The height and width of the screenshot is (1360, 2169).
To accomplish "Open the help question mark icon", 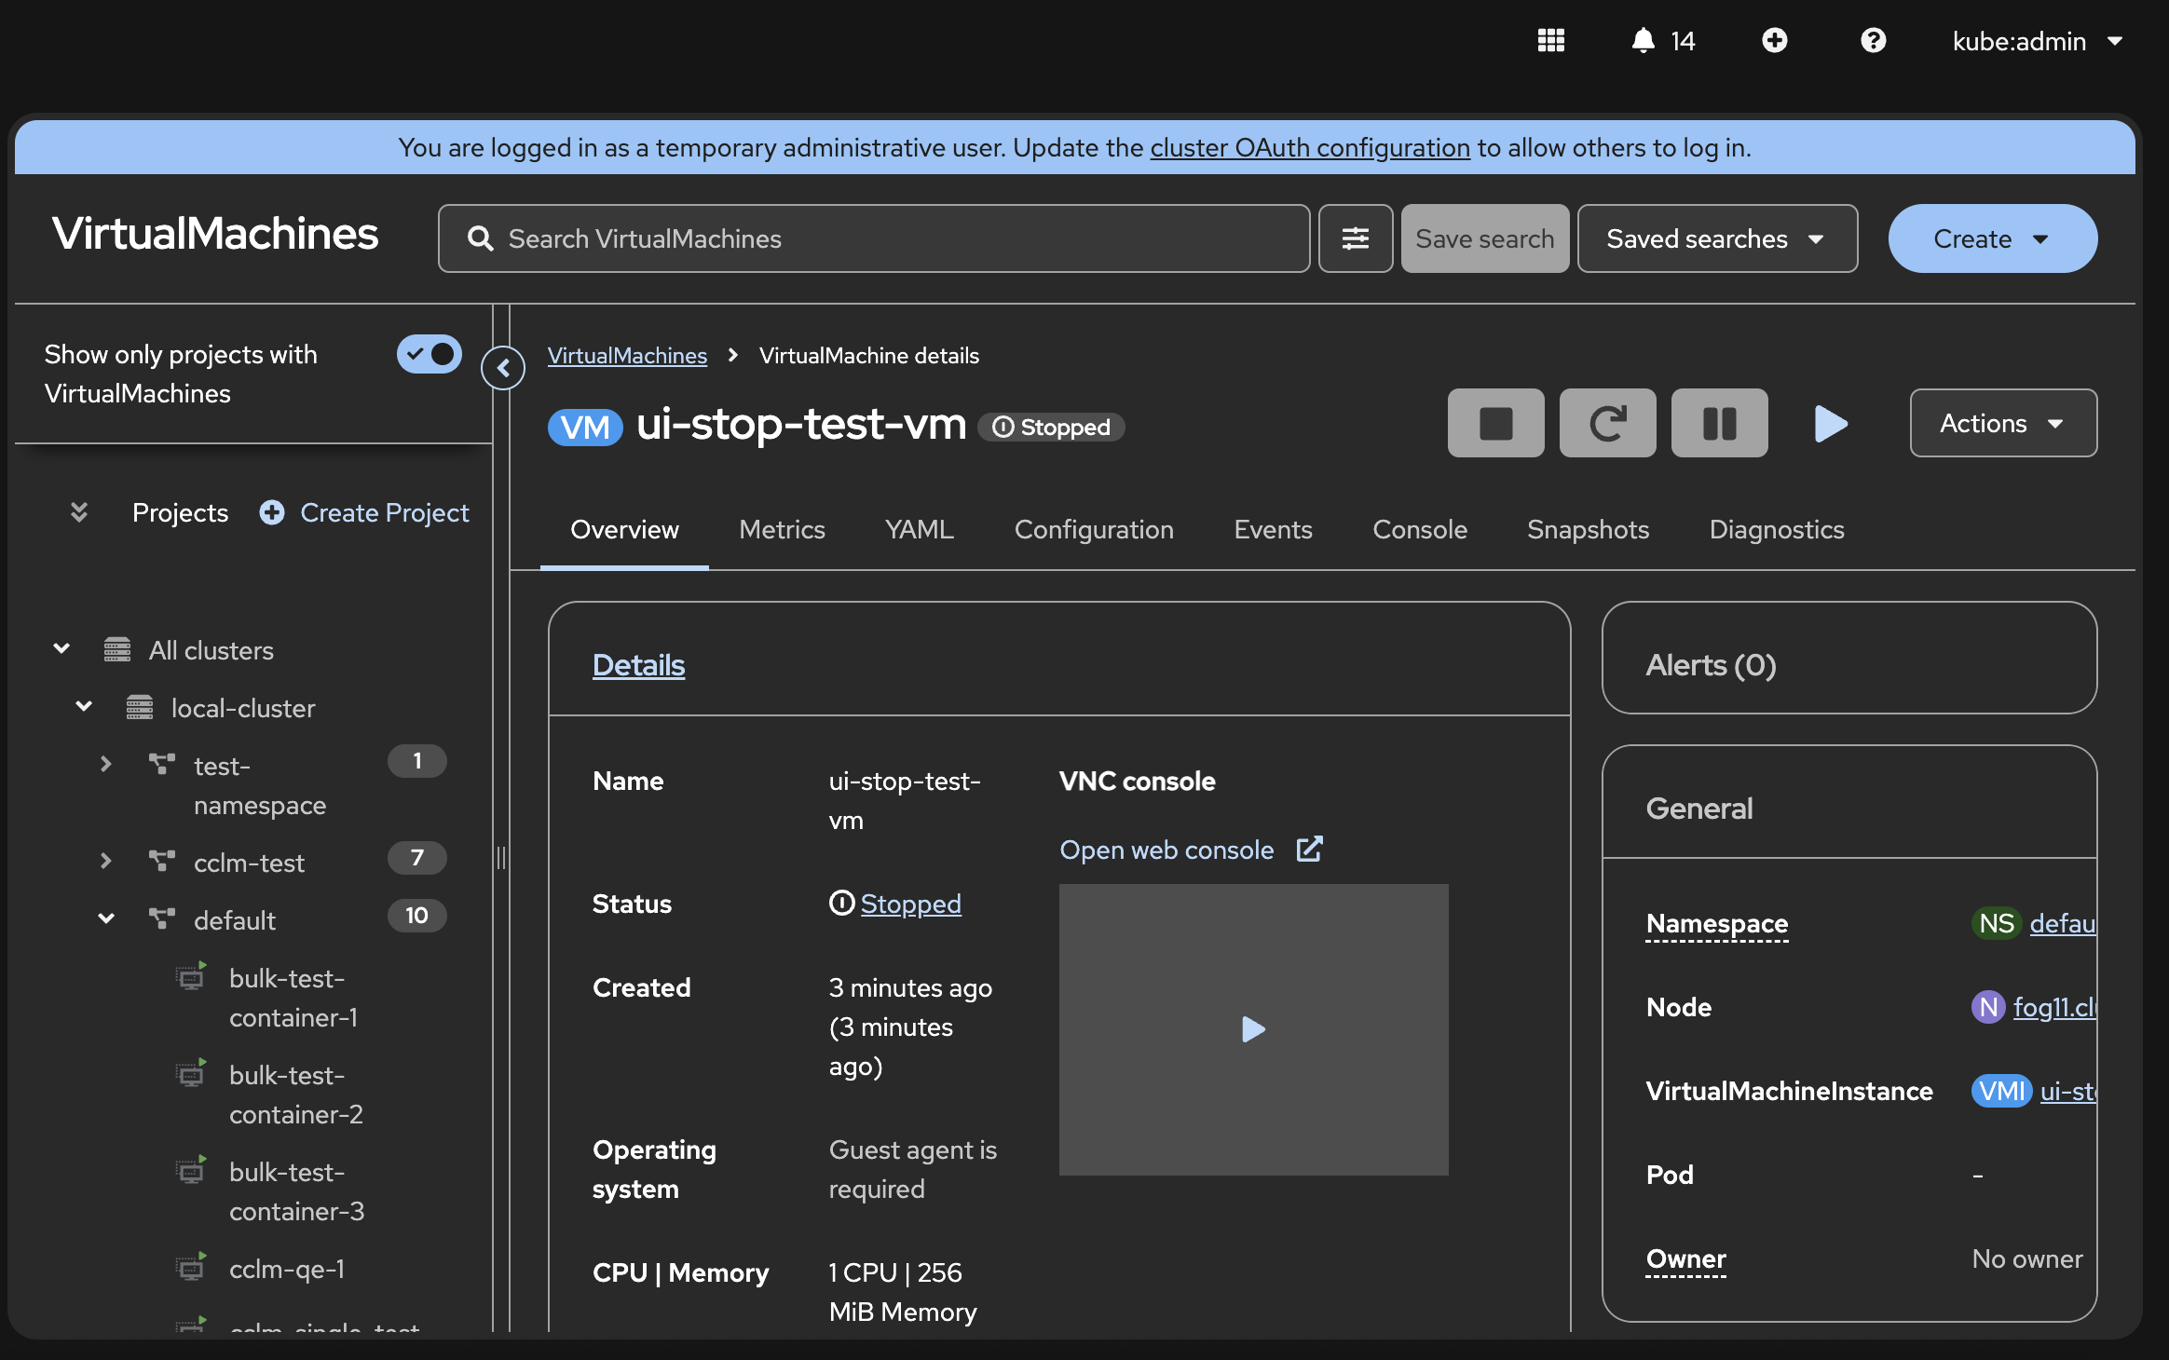I will pyautogui.click(x=1873, y=41).
